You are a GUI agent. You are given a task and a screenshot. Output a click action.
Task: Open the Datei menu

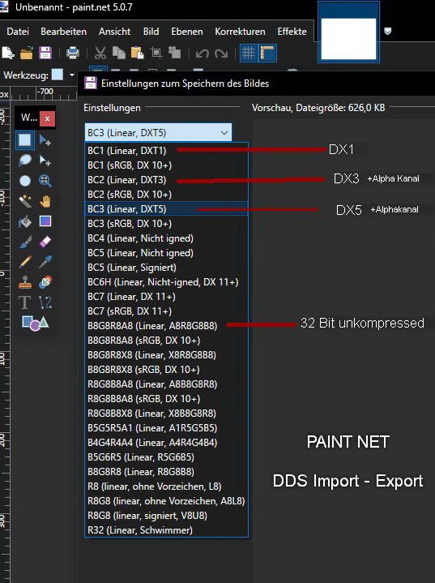point(18,32)
